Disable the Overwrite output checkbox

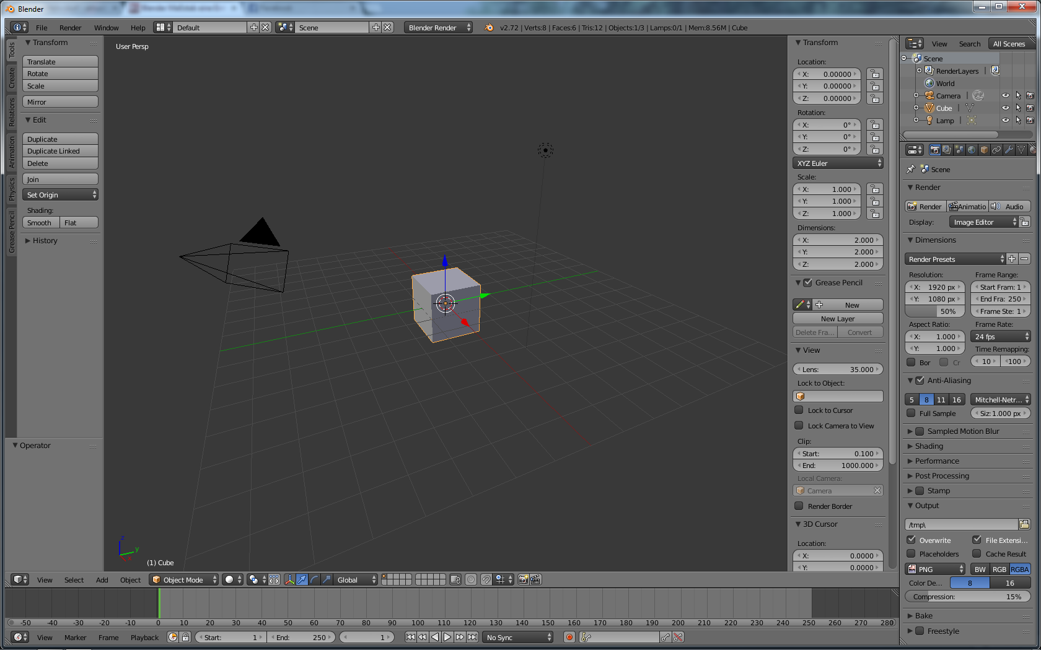click(x=911, y=540)
